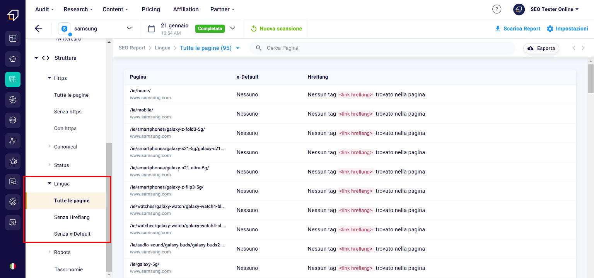Click the globe tool icon in the sidebar
The width and height of the screenshot is (594, 278).
pyautogui.click(x=13, y=100)
